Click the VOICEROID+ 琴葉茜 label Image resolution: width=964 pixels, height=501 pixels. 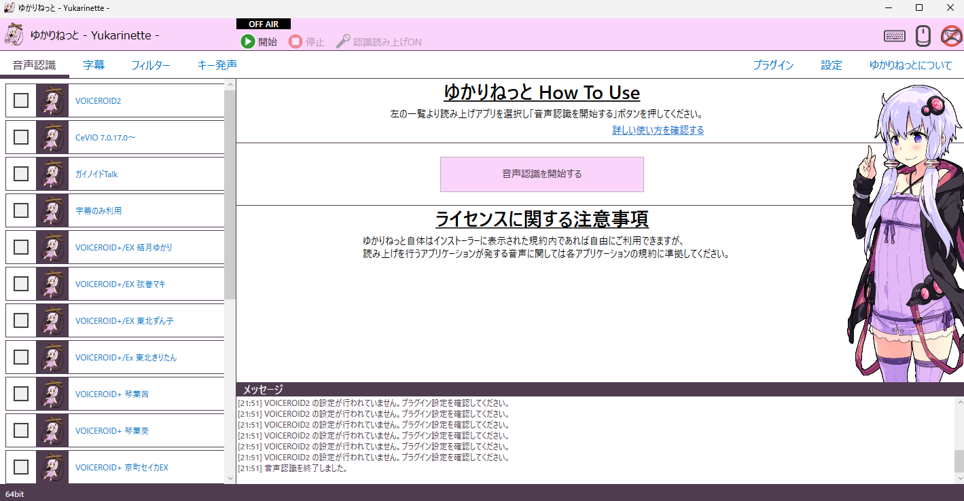(112, 394)
